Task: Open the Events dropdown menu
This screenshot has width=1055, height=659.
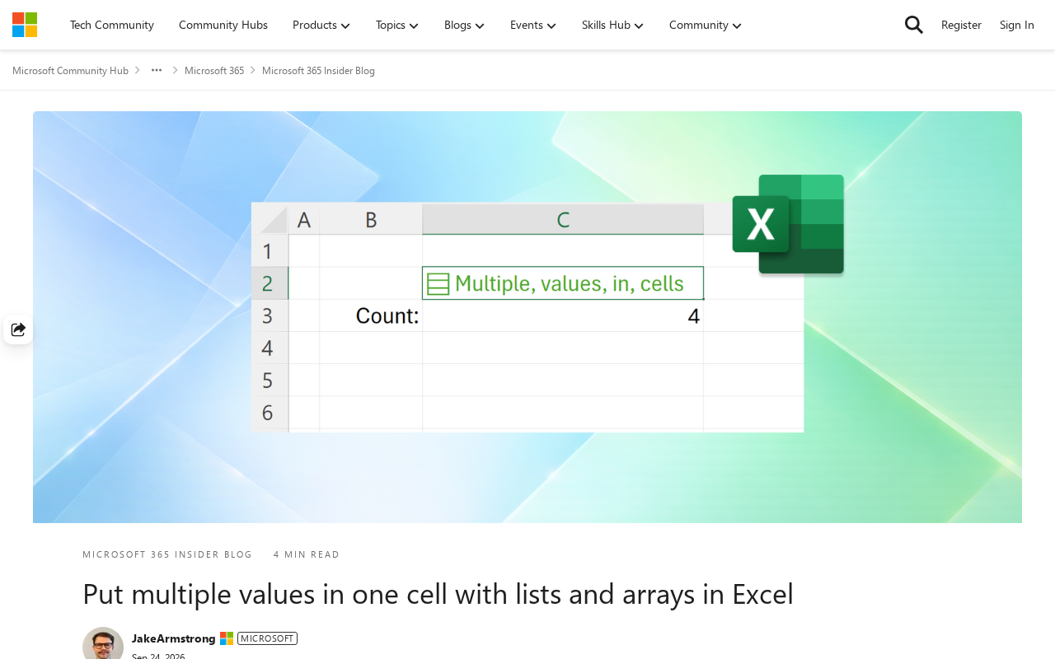Action: pyautogui.click(x=533, y=25)
